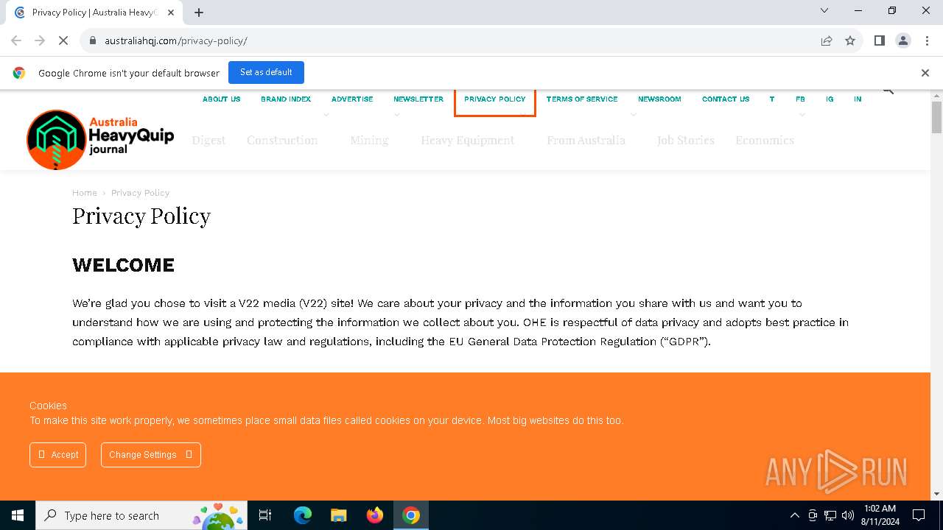Open network settings tray icon
Viewport: 943px width, 530px height.
830,515
